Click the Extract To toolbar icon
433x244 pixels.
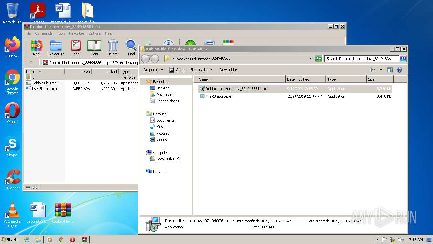pyautogui.click(x=56, y=47)
